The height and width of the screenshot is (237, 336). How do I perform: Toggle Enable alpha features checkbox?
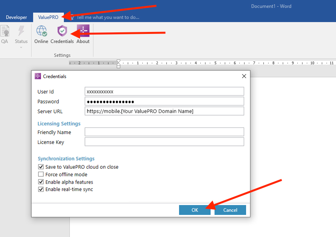[x=41, y=182]
